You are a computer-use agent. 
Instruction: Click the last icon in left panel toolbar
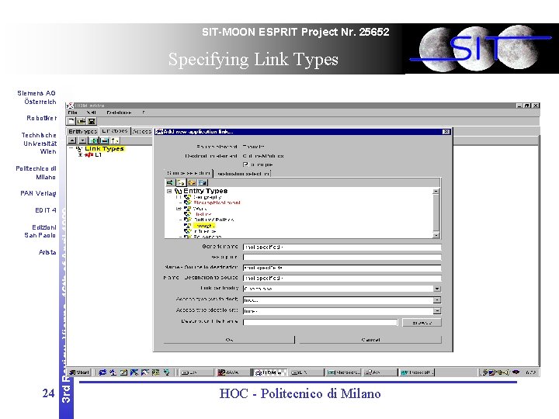pos(115,140)
